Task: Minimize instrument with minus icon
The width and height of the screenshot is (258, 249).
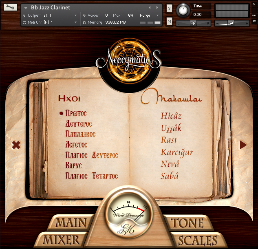Action: click(254, 10)
